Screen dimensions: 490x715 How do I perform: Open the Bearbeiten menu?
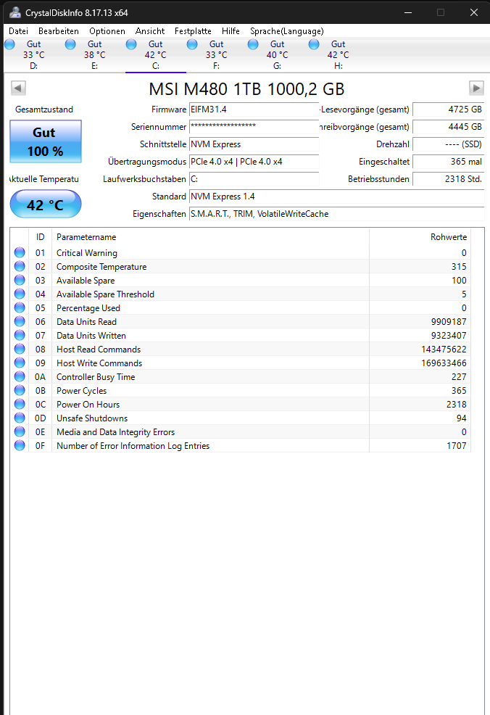click(58, 31)
